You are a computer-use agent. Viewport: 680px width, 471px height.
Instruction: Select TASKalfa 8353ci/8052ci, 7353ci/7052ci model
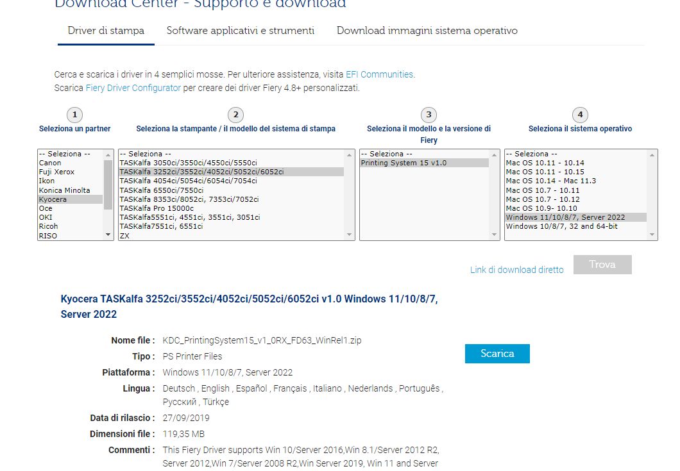point(231,199)
